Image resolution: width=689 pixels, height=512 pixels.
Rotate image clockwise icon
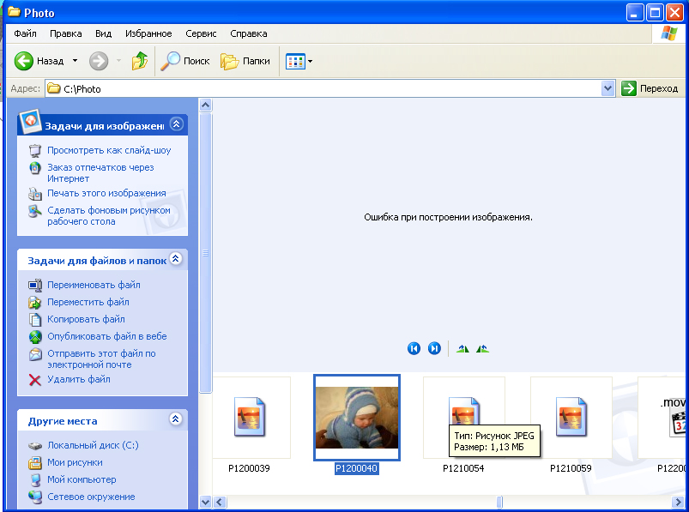tap(463, 348)
